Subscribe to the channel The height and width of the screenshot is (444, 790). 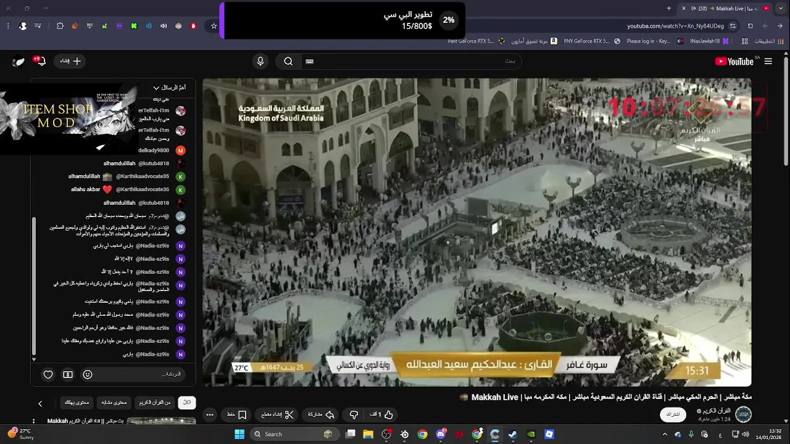(x=673, y=414)
